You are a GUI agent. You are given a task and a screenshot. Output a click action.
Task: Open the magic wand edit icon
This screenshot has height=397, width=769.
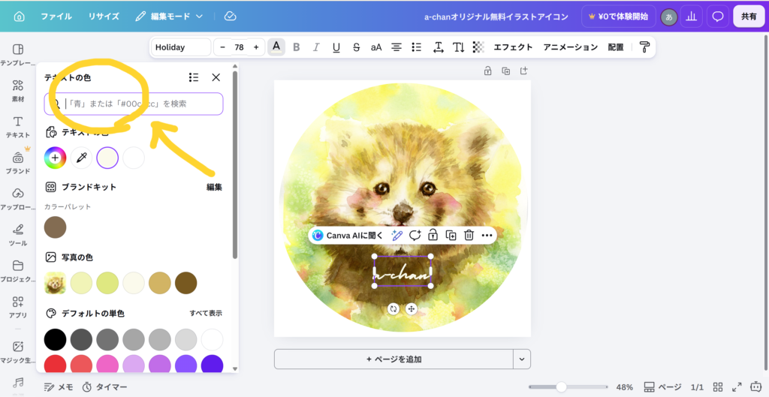(x=397, y=235)
